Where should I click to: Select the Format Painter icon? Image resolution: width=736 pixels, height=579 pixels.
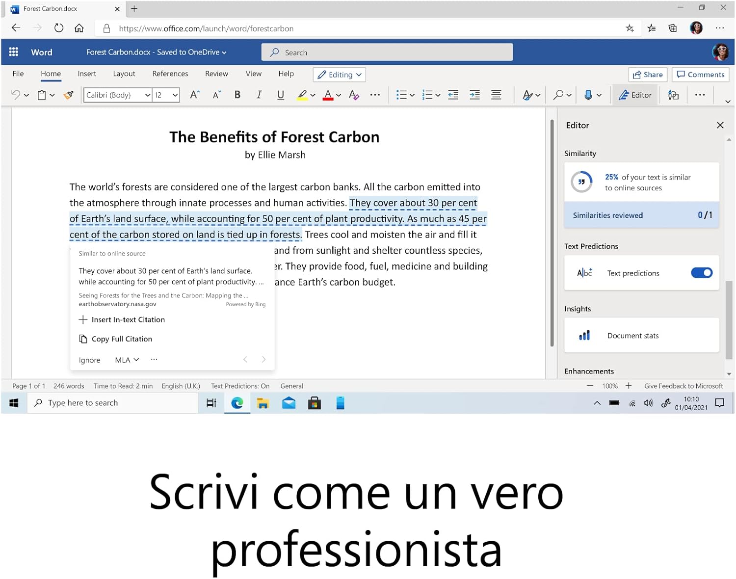point(69,95)
